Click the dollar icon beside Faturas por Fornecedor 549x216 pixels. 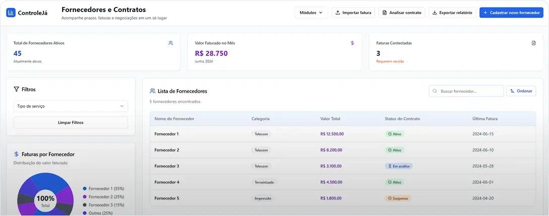[x=16, y=154]
